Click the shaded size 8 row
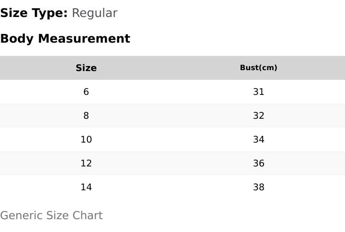The width and height of the screenshot is (345, 232). (x=172, y=116)
